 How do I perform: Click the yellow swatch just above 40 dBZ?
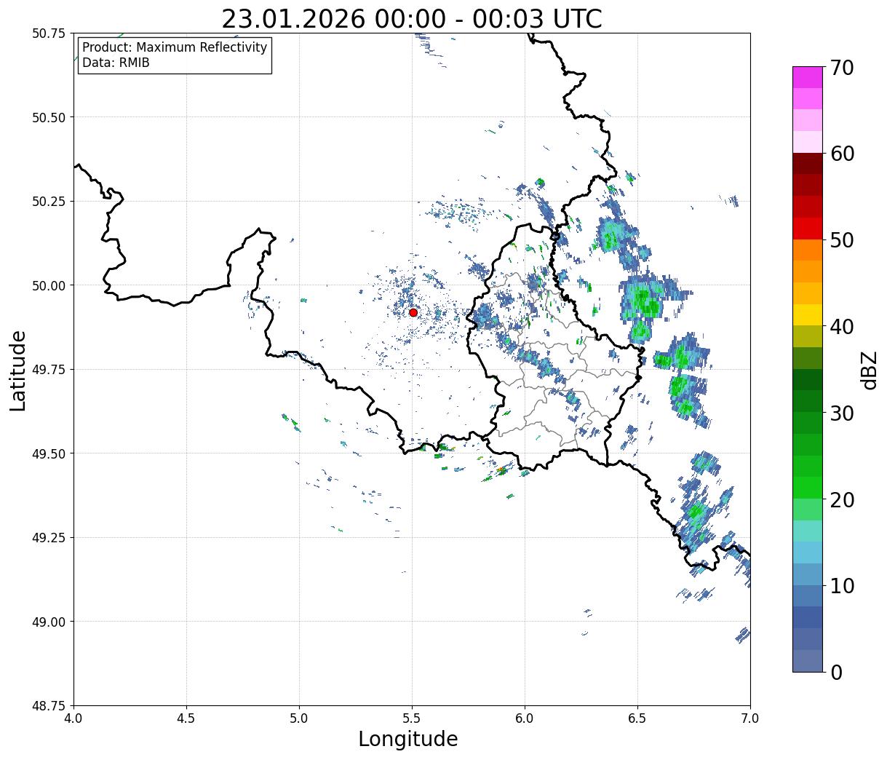(808, 314)
